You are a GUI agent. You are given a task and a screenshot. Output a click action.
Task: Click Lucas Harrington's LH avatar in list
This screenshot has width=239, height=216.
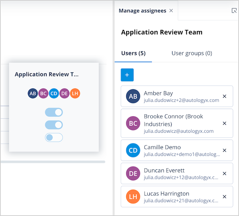coord(133,196)
